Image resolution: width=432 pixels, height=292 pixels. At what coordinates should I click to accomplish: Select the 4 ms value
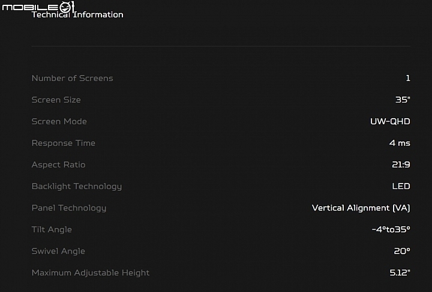pos(400,143)
